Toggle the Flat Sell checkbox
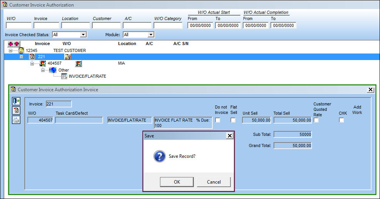The height and width of the screenshot is (199, 380). (x=233, y=120)
